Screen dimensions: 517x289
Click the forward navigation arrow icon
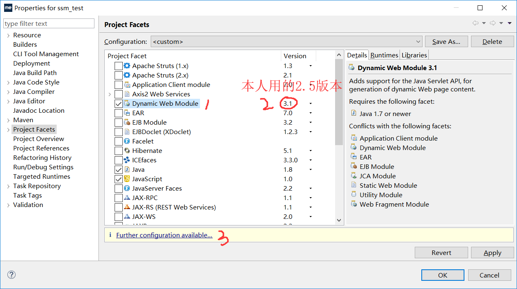pyautogui.click(x=493, y=23)
